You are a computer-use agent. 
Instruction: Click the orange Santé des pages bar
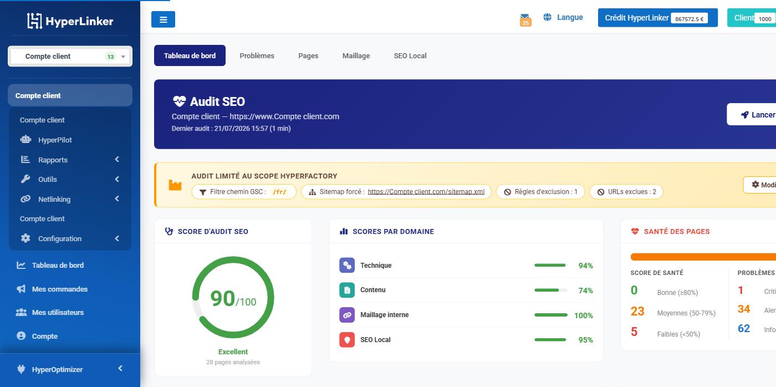(x=703, y=257)
